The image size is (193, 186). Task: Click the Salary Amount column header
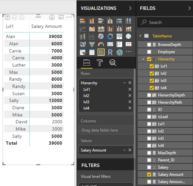[x=46, y=27]
